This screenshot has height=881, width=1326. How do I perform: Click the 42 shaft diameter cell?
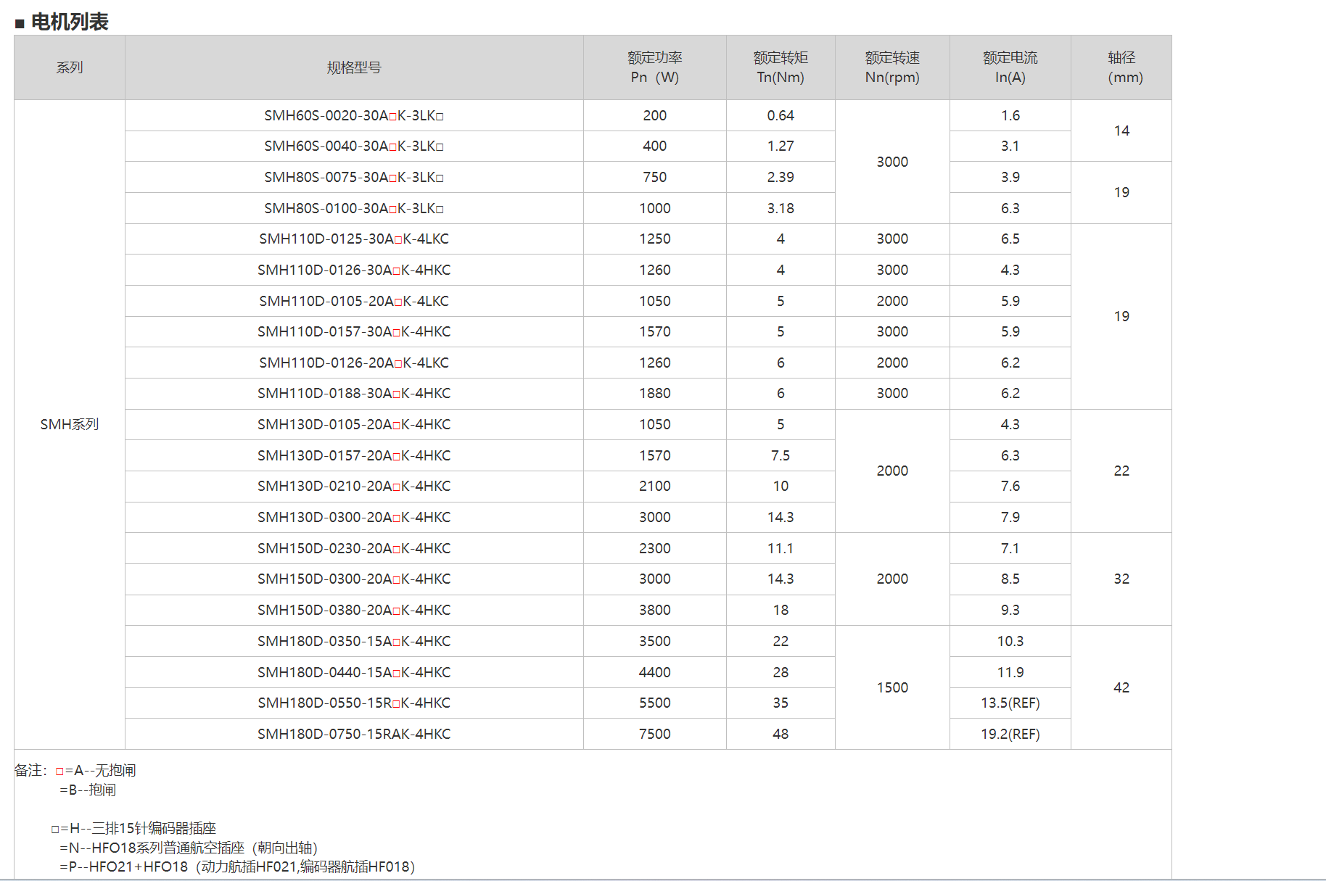coord(1121,687)
